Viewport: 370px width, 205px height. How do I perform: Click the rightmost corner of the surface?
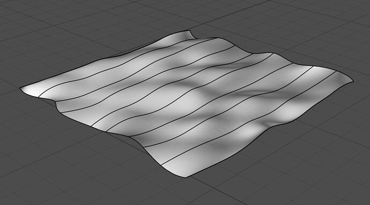[353, 81]
